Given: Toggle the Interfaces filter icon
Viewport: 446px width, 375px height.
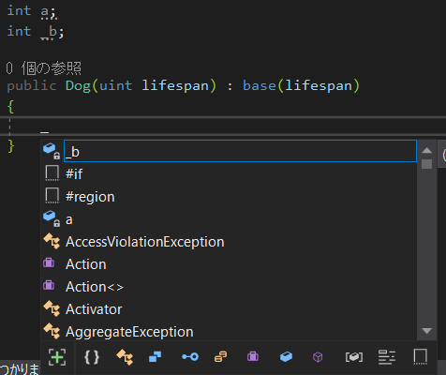Looking at the screenshot, I should point(190,357).
